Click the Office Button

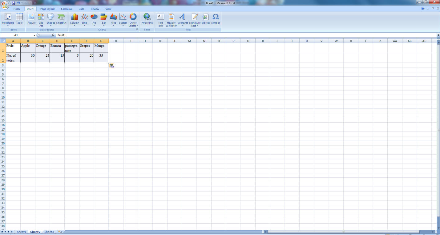(5, 5)
